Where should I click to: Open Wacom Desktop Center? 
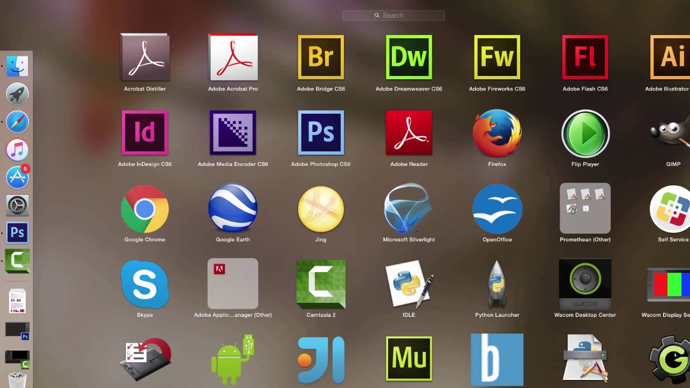(x=585, y=283)
